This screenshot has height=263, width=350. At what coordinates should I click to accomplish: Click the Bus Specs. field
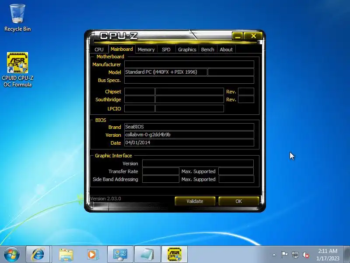pos(189,80)
